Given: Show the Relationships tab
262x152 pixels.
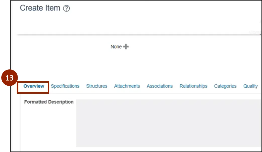Looking at the screenshot, I should (x=193, y=86).
